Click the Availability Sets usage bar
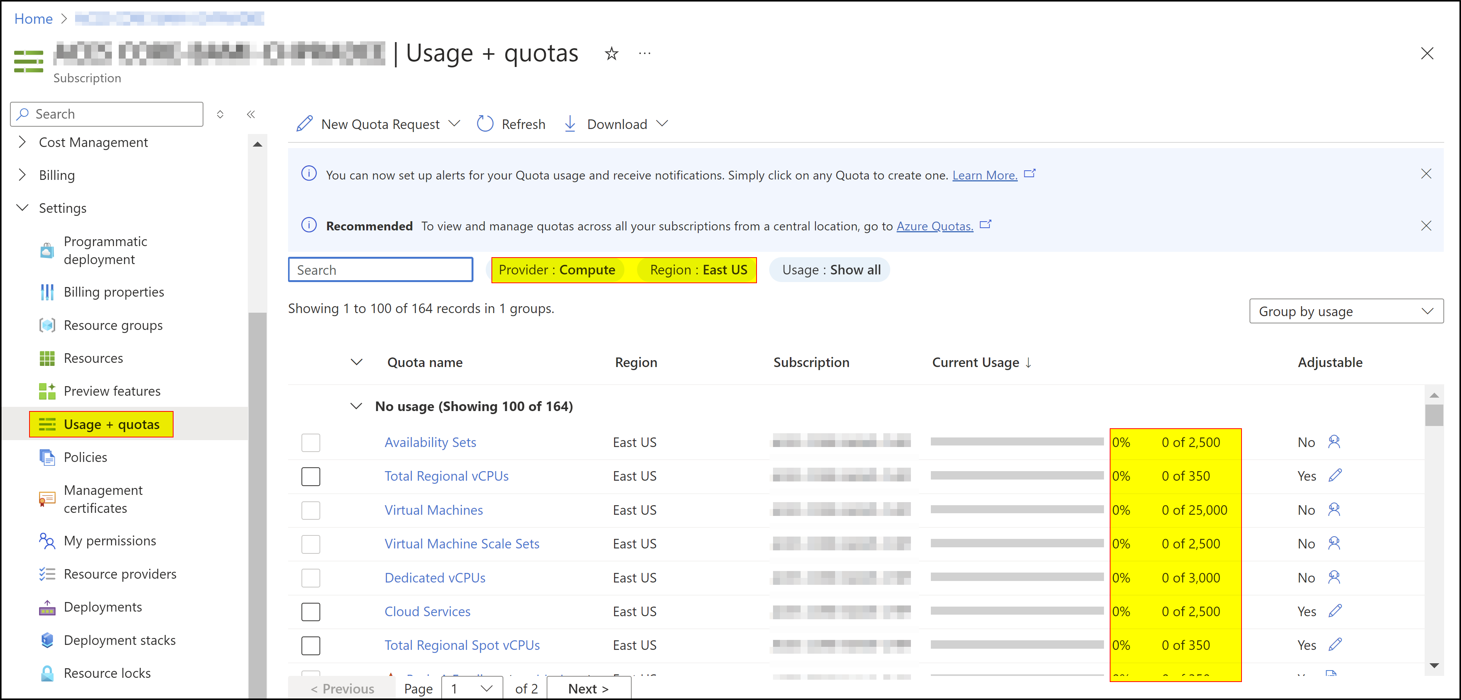The image size is (1461, 700). [1017, 442]
